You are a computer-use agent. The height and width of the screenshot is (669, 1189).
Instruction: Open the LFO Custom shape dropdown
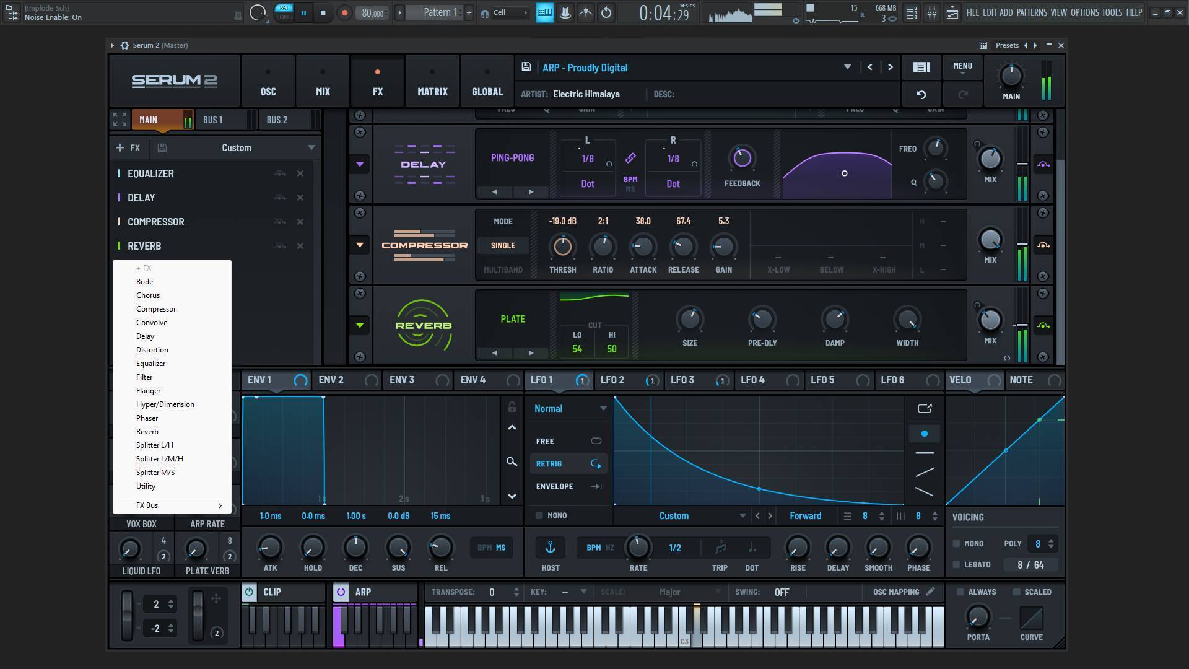(x=742, y=516)
